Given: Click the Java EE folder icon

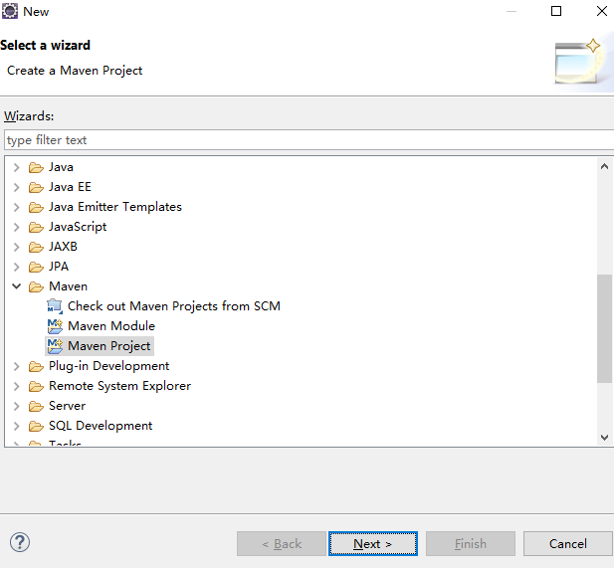Looking at the screenshot, I should click(x=36, y=187).
